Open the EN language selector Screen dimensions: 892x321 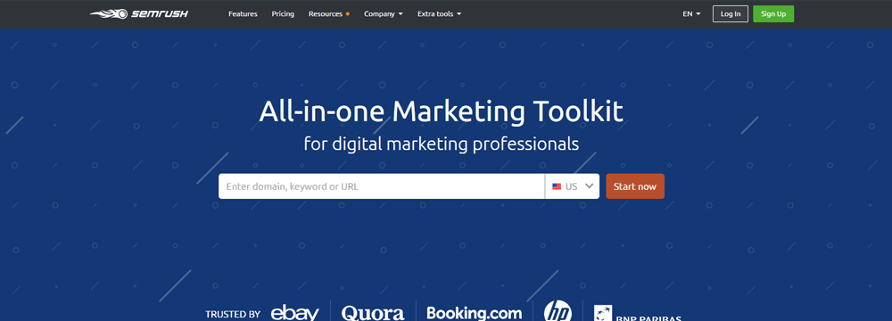tap(691, 13)
